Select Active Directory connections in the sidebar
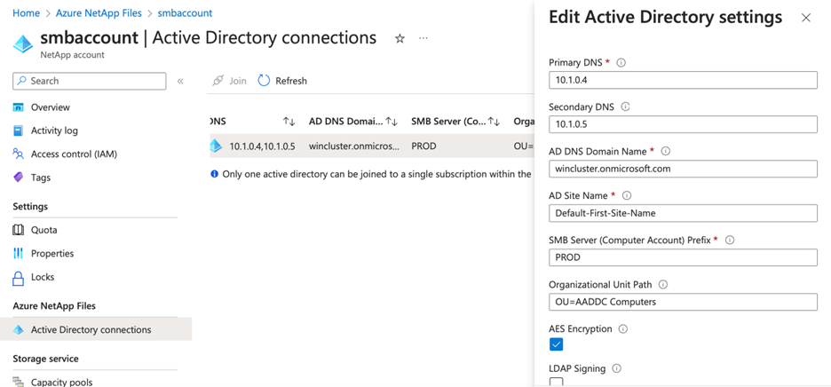 (x=95, y=329)
